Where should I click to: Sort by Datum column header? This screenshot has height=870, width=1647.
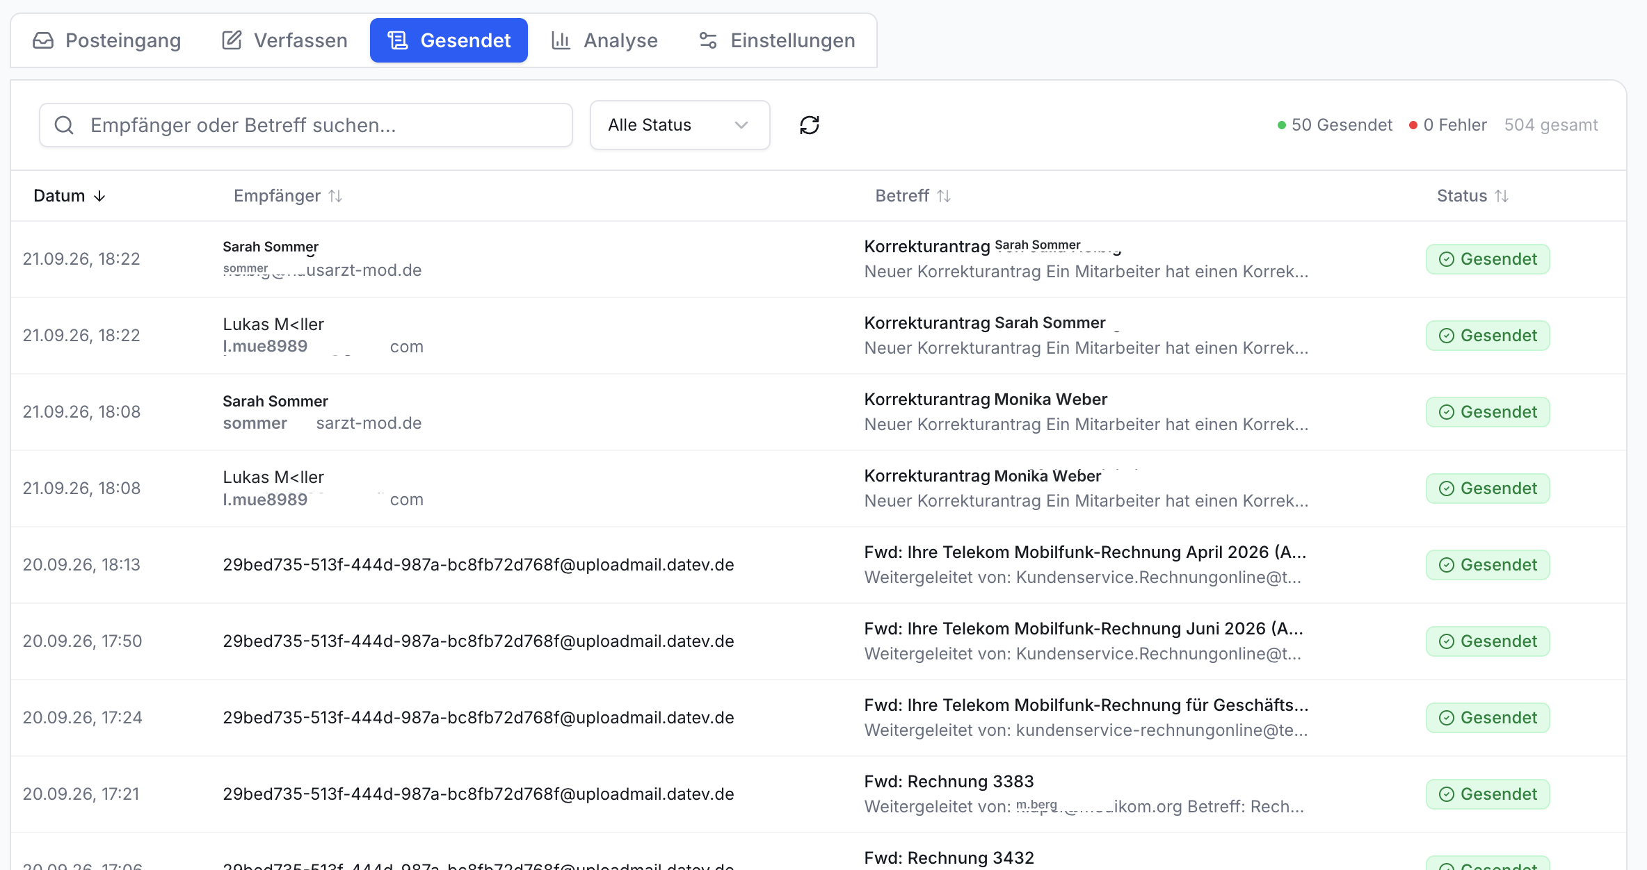70,196
